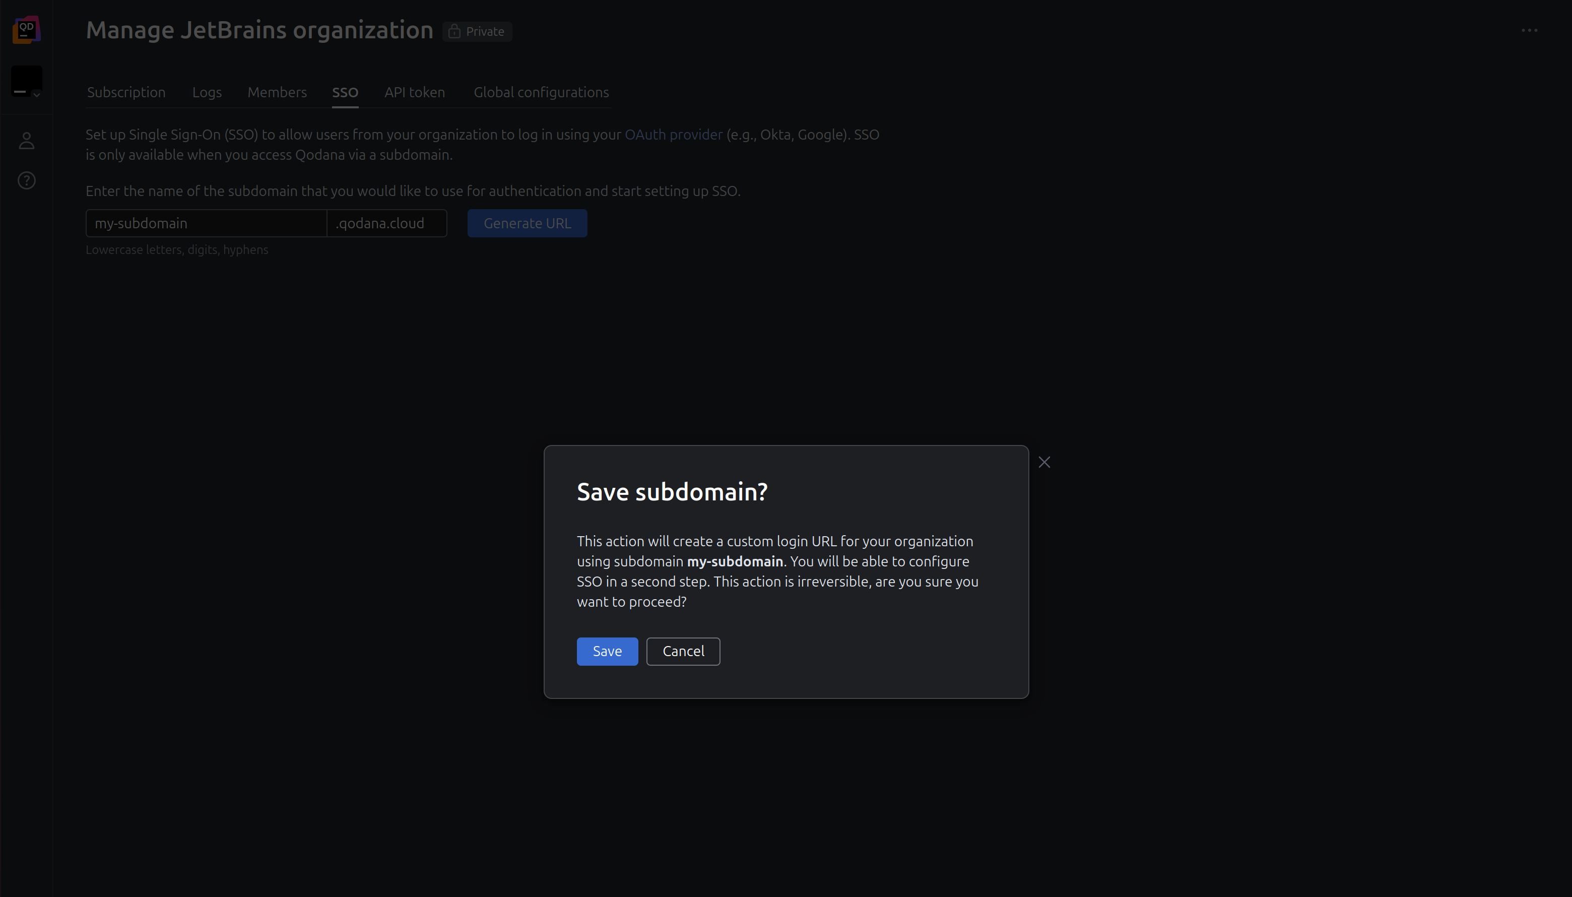The height and width of the screenshot is (897, 1572).
Task: Click the Generate URL button
Action: pos(528,223)
